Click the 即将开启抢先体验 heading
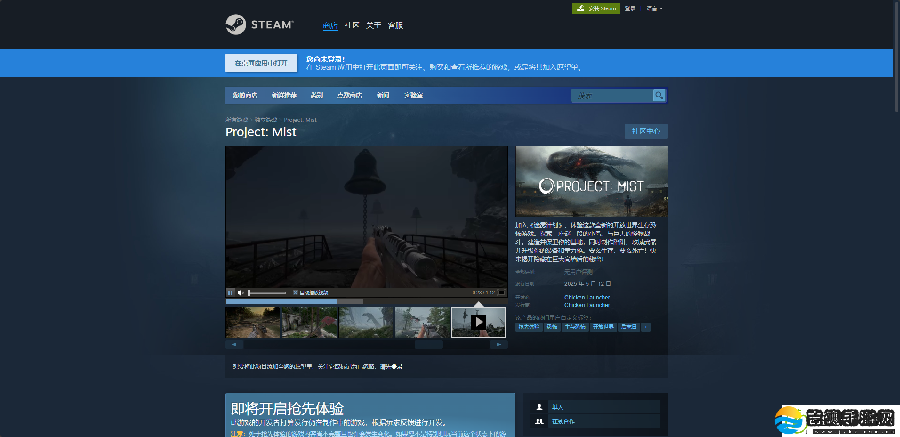Viewport: 900px width, 437px height. 287,408
